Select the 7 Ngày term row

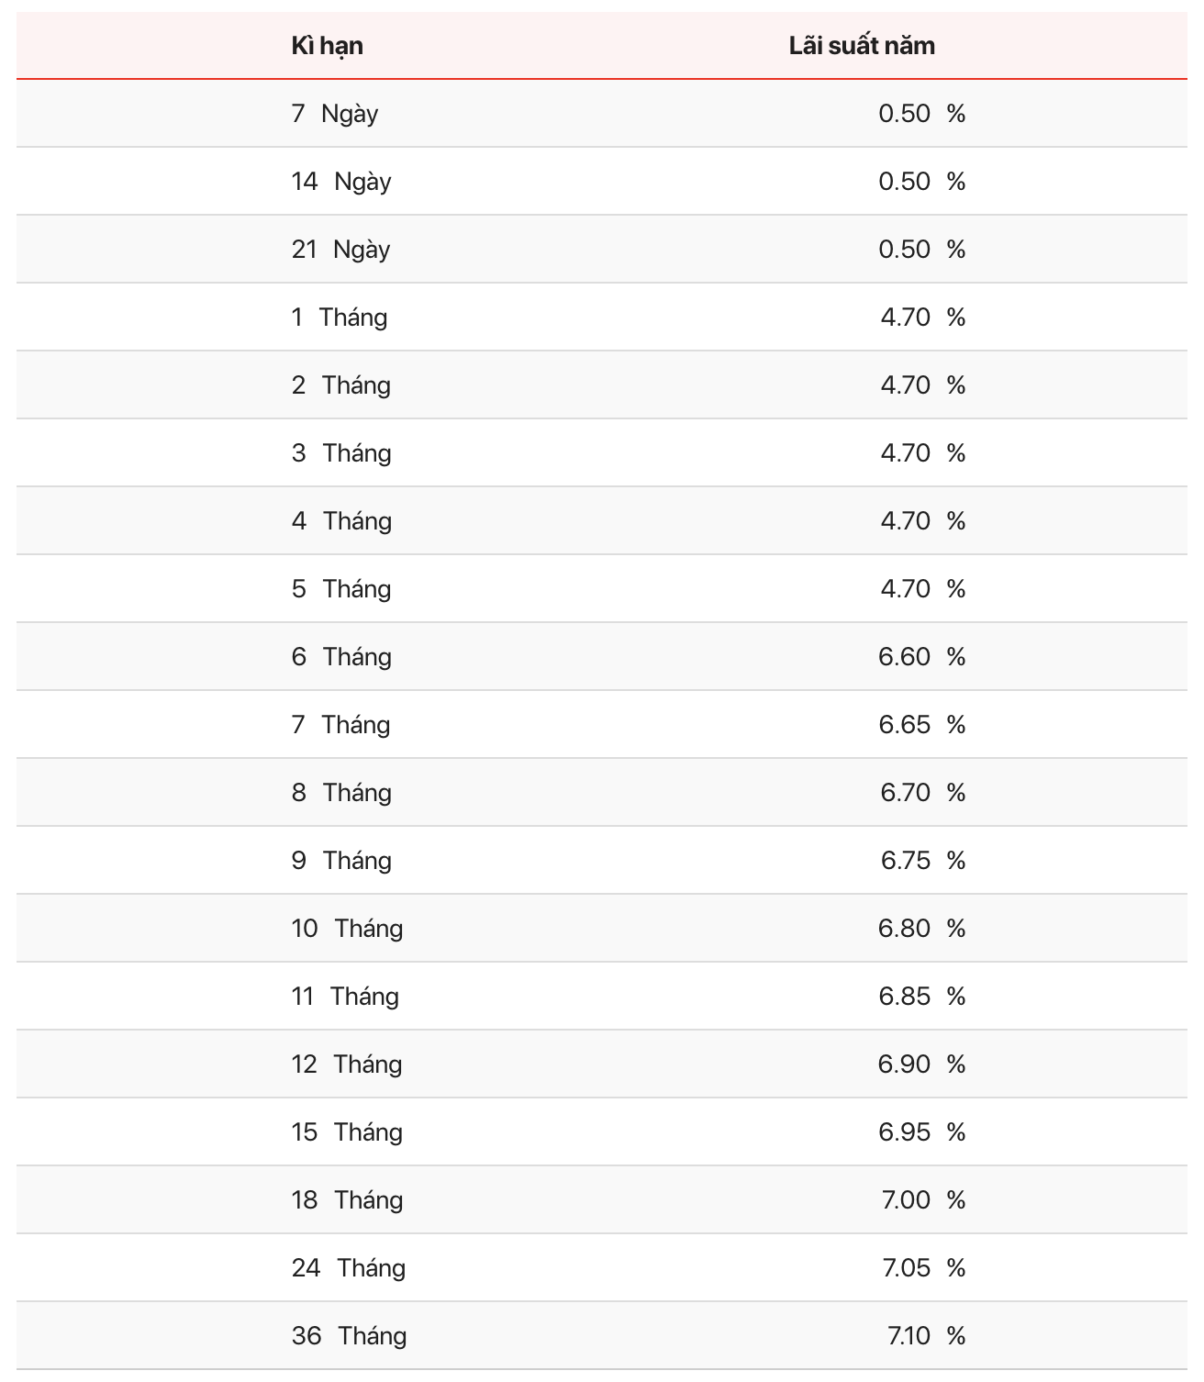point(602,114)
